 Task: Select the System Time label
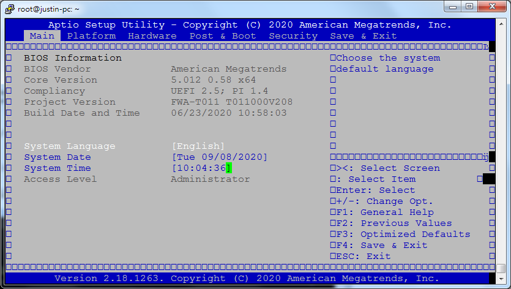pyautogui.click(x=58, y=168)
